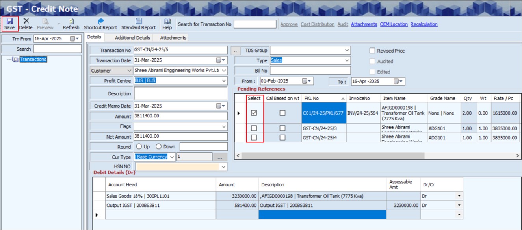Open the Customer label type dropdown

pyautogui.click(x=129, y=71)
